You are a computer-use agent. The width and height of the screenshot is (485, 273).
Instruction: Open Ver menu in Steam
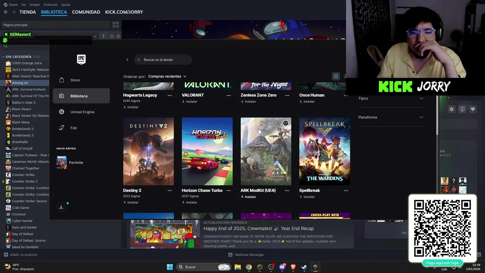coord(23,5)
